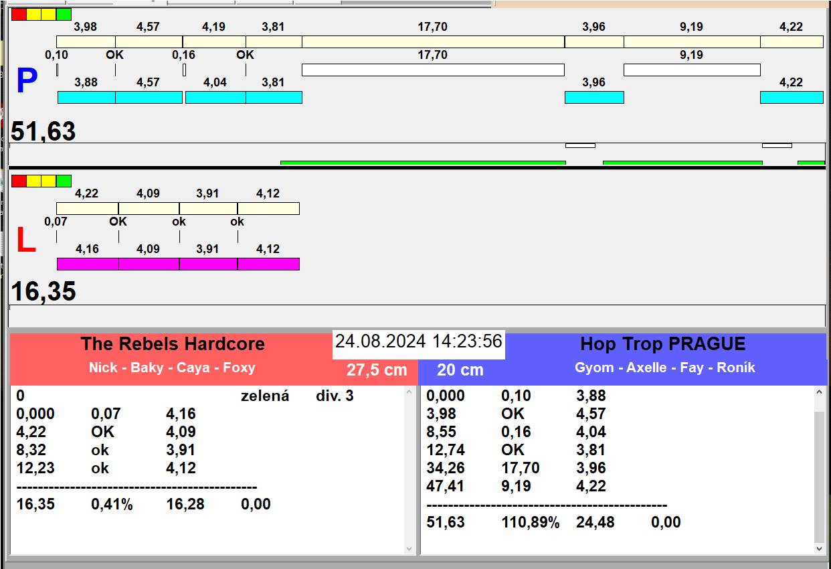Viewport: 831px width, 569px height.
Task: Select the white 17,70 changeover bar
Action: 433,70
